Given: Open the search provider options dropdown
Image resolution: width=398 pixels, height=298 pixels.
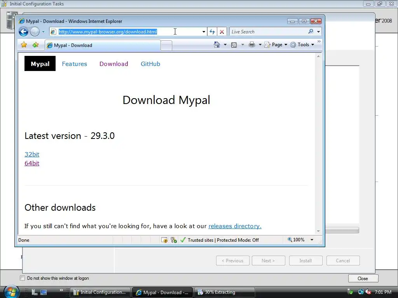Looking at the screenshot, I should (x=318, y=32).
